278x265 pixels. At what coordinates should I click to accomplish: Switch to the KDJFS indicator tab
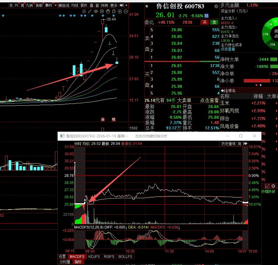[x=94, y=256]
